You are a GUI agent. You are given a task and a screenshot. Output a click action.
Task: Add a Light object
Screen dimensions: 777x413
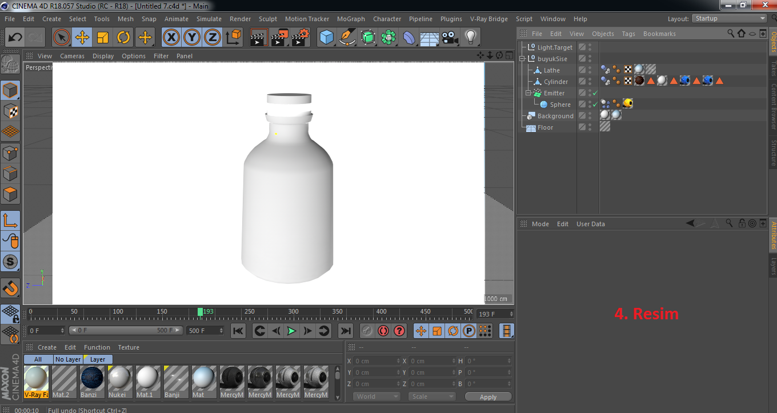(471, 38)
